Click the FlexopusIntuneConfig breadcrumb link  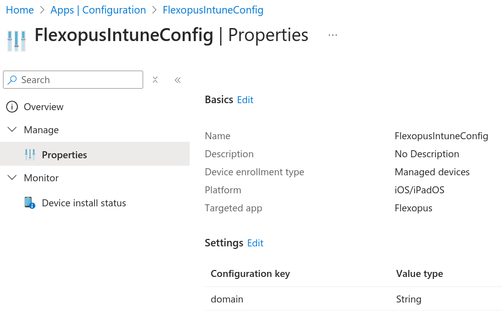(213, 10)
